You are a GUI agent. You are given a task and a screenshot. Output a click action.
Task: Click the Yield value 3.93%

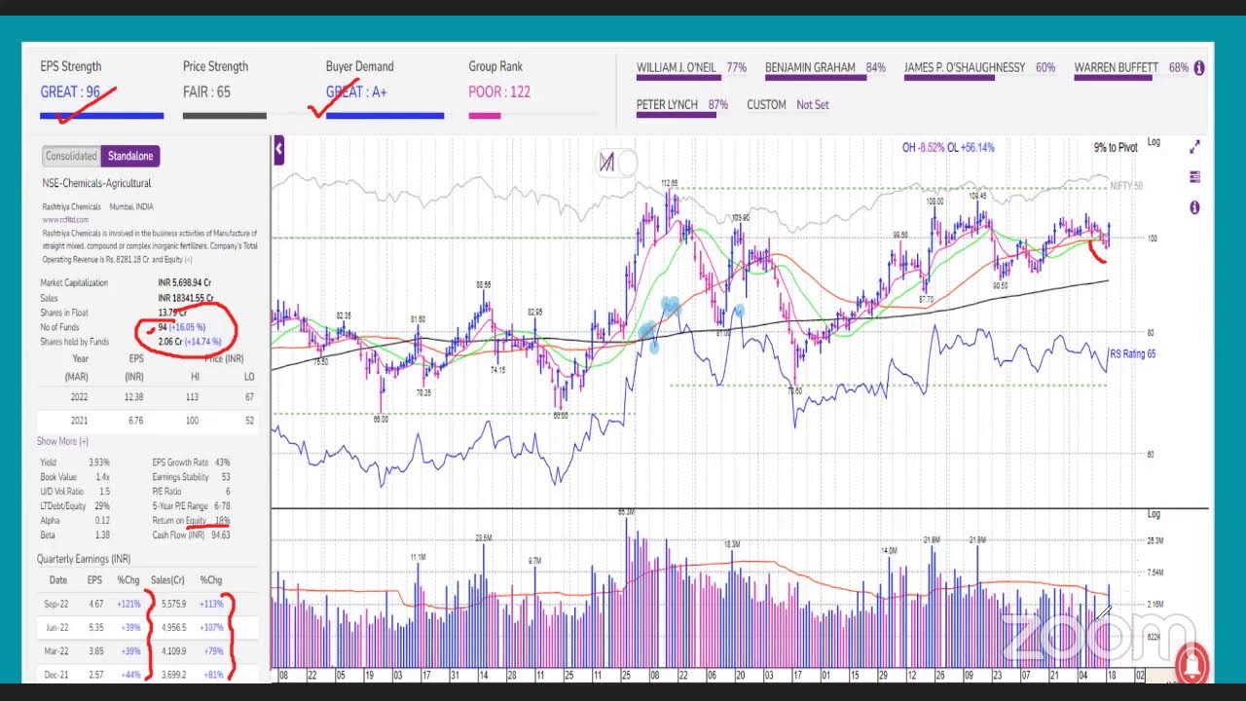[x=98, y=462]
